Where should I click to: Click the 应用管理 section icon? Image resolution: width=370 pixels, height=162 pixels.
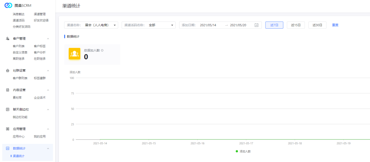coord(8,129)
